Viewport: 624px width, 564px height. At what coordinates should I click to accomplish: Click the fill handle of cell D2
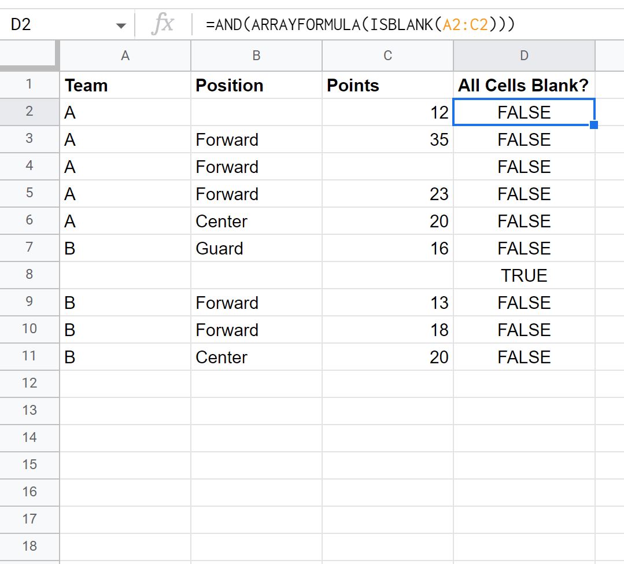(594, 125)
